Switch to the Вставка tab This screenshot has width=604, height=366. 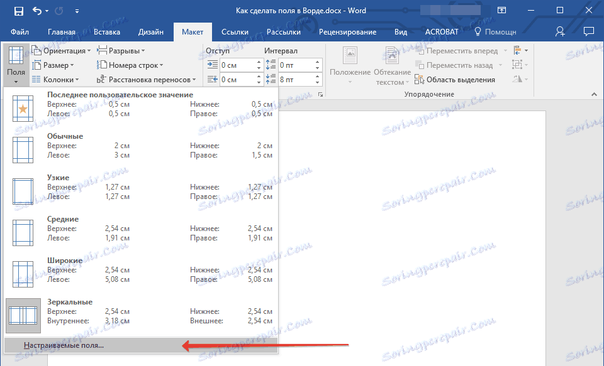pyautogui.click(x=107, y=32)
